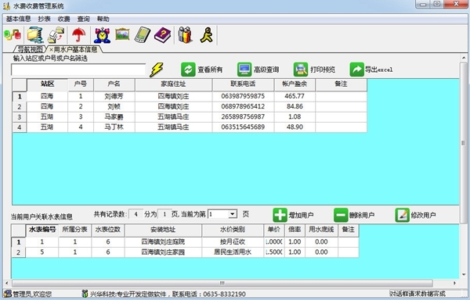
Task: Click the monitor 高级查询 icon
Action: coord(244,70)
